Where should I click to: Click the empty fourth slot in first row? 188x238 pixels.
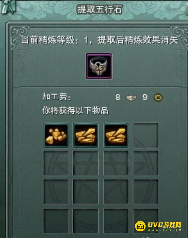146,135
